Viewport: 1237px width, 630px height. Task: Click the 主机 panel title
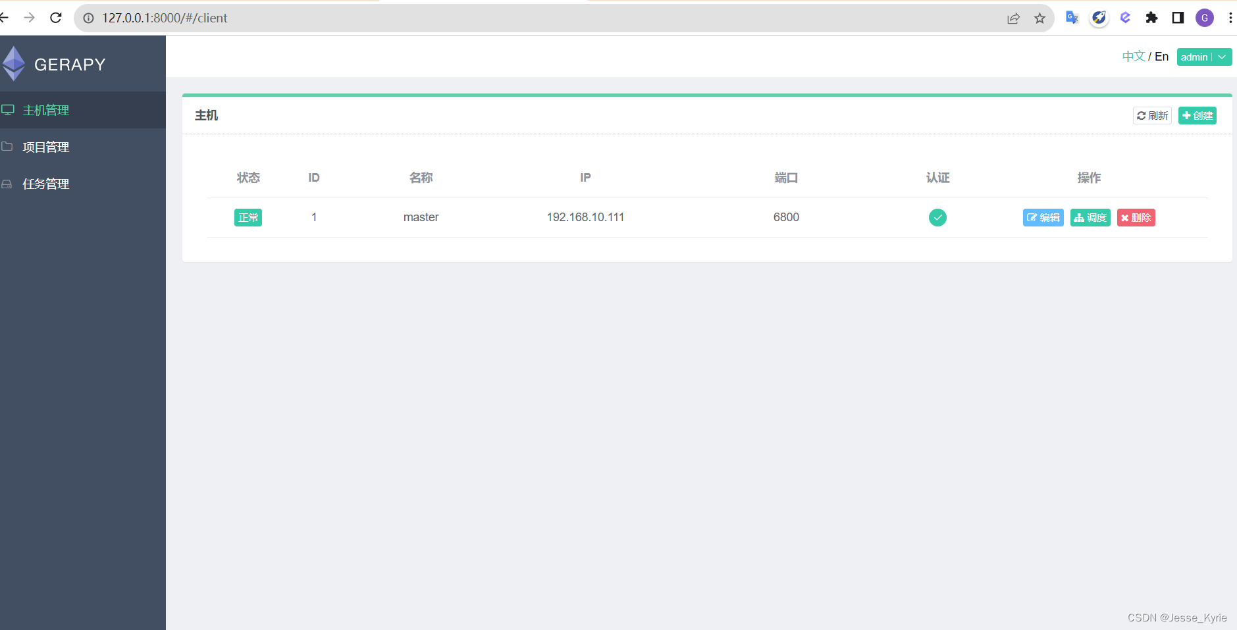point(206,115)
